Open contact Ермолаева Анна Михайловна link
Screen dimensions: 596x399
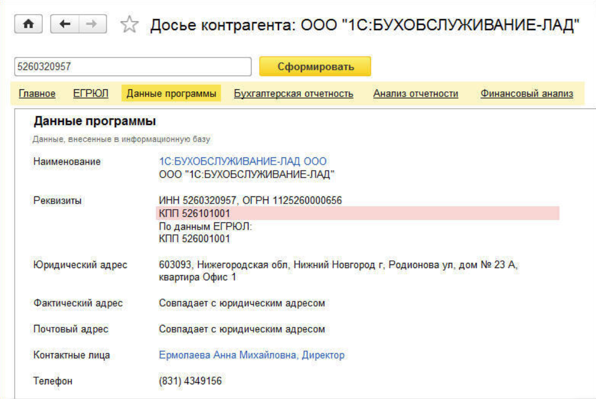pyautogui.click(x=252, y=355)
